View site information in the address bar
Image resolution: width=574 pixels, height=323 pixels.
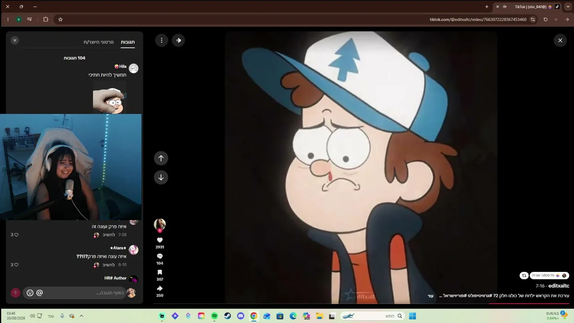pos(533,19)
